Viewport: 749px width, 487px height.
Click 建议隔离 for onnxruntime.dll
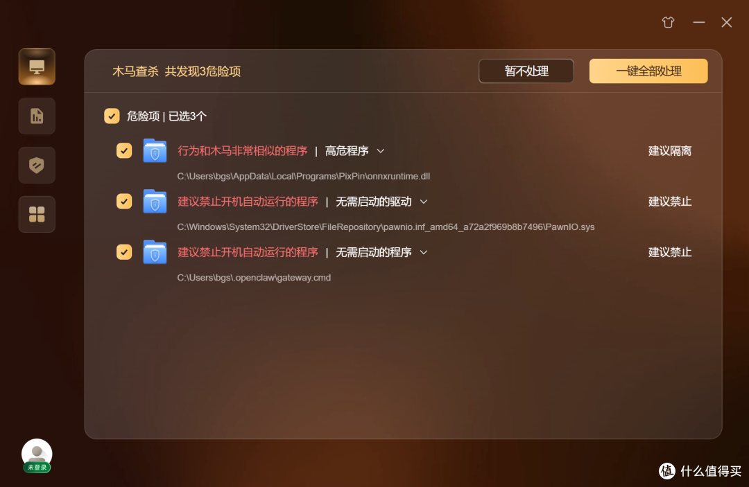pos(670,151)
